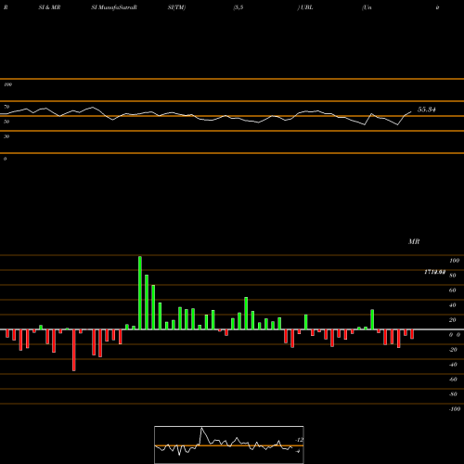Click the MR axis label -100
Viewport: 464px width, 464px height.
[455, 409]
